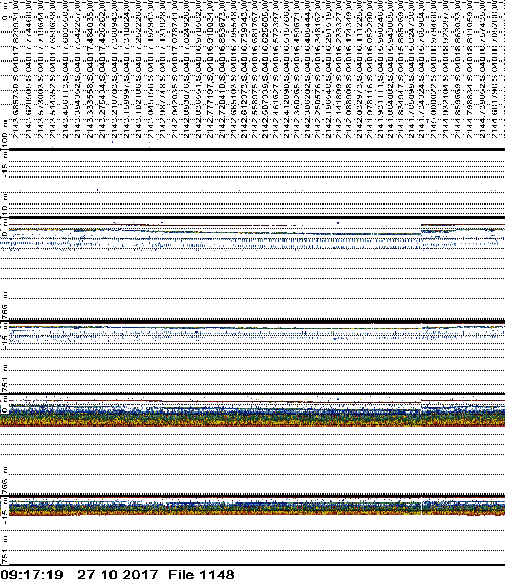Select position label 2143.159997,S,04017.310024,W
This screenshot has height=583, width=505.
pyautogui.click(x=126, y=69)
